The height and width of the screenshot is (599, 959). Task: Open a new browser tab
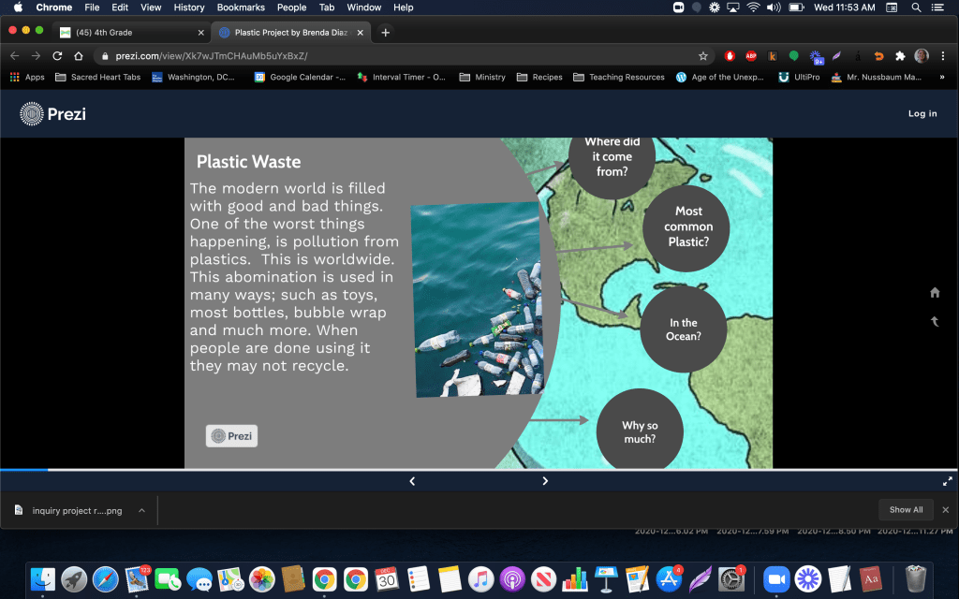pyautogui.click(x=385, y=32)
